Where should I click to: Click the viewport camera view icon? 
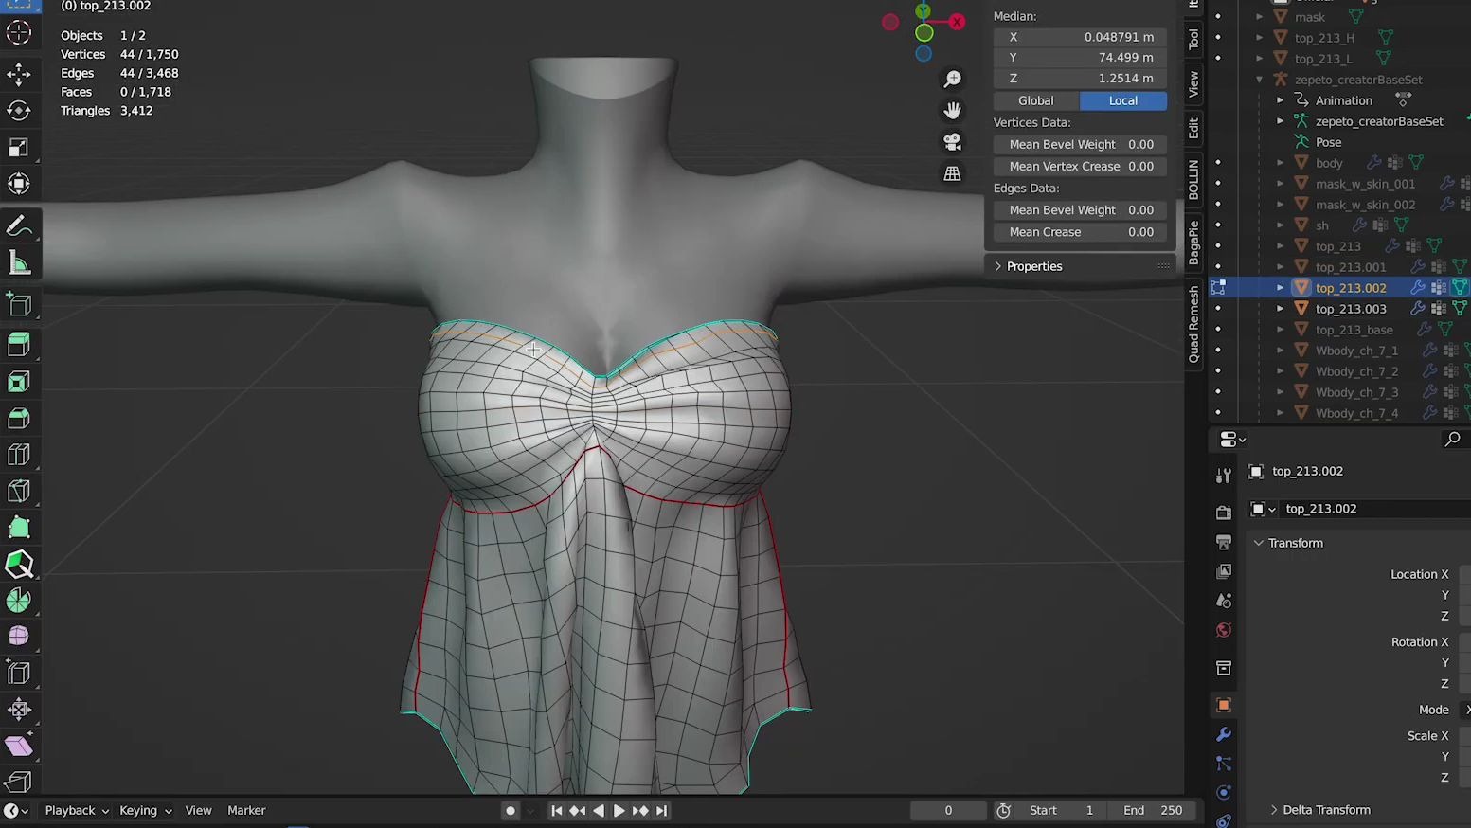tap(952, 141)
